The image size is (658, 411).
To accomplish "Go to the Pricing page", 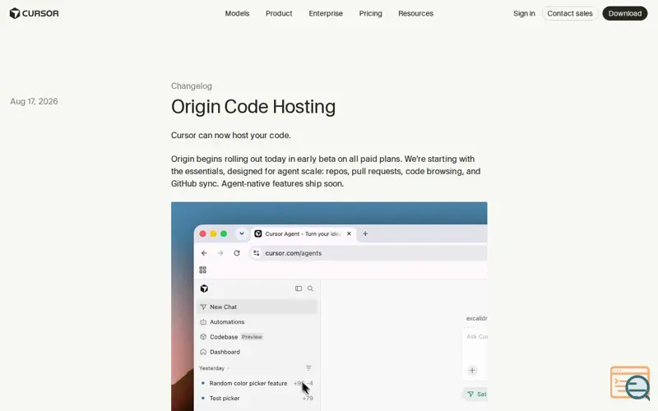I will tap(371, 13).
